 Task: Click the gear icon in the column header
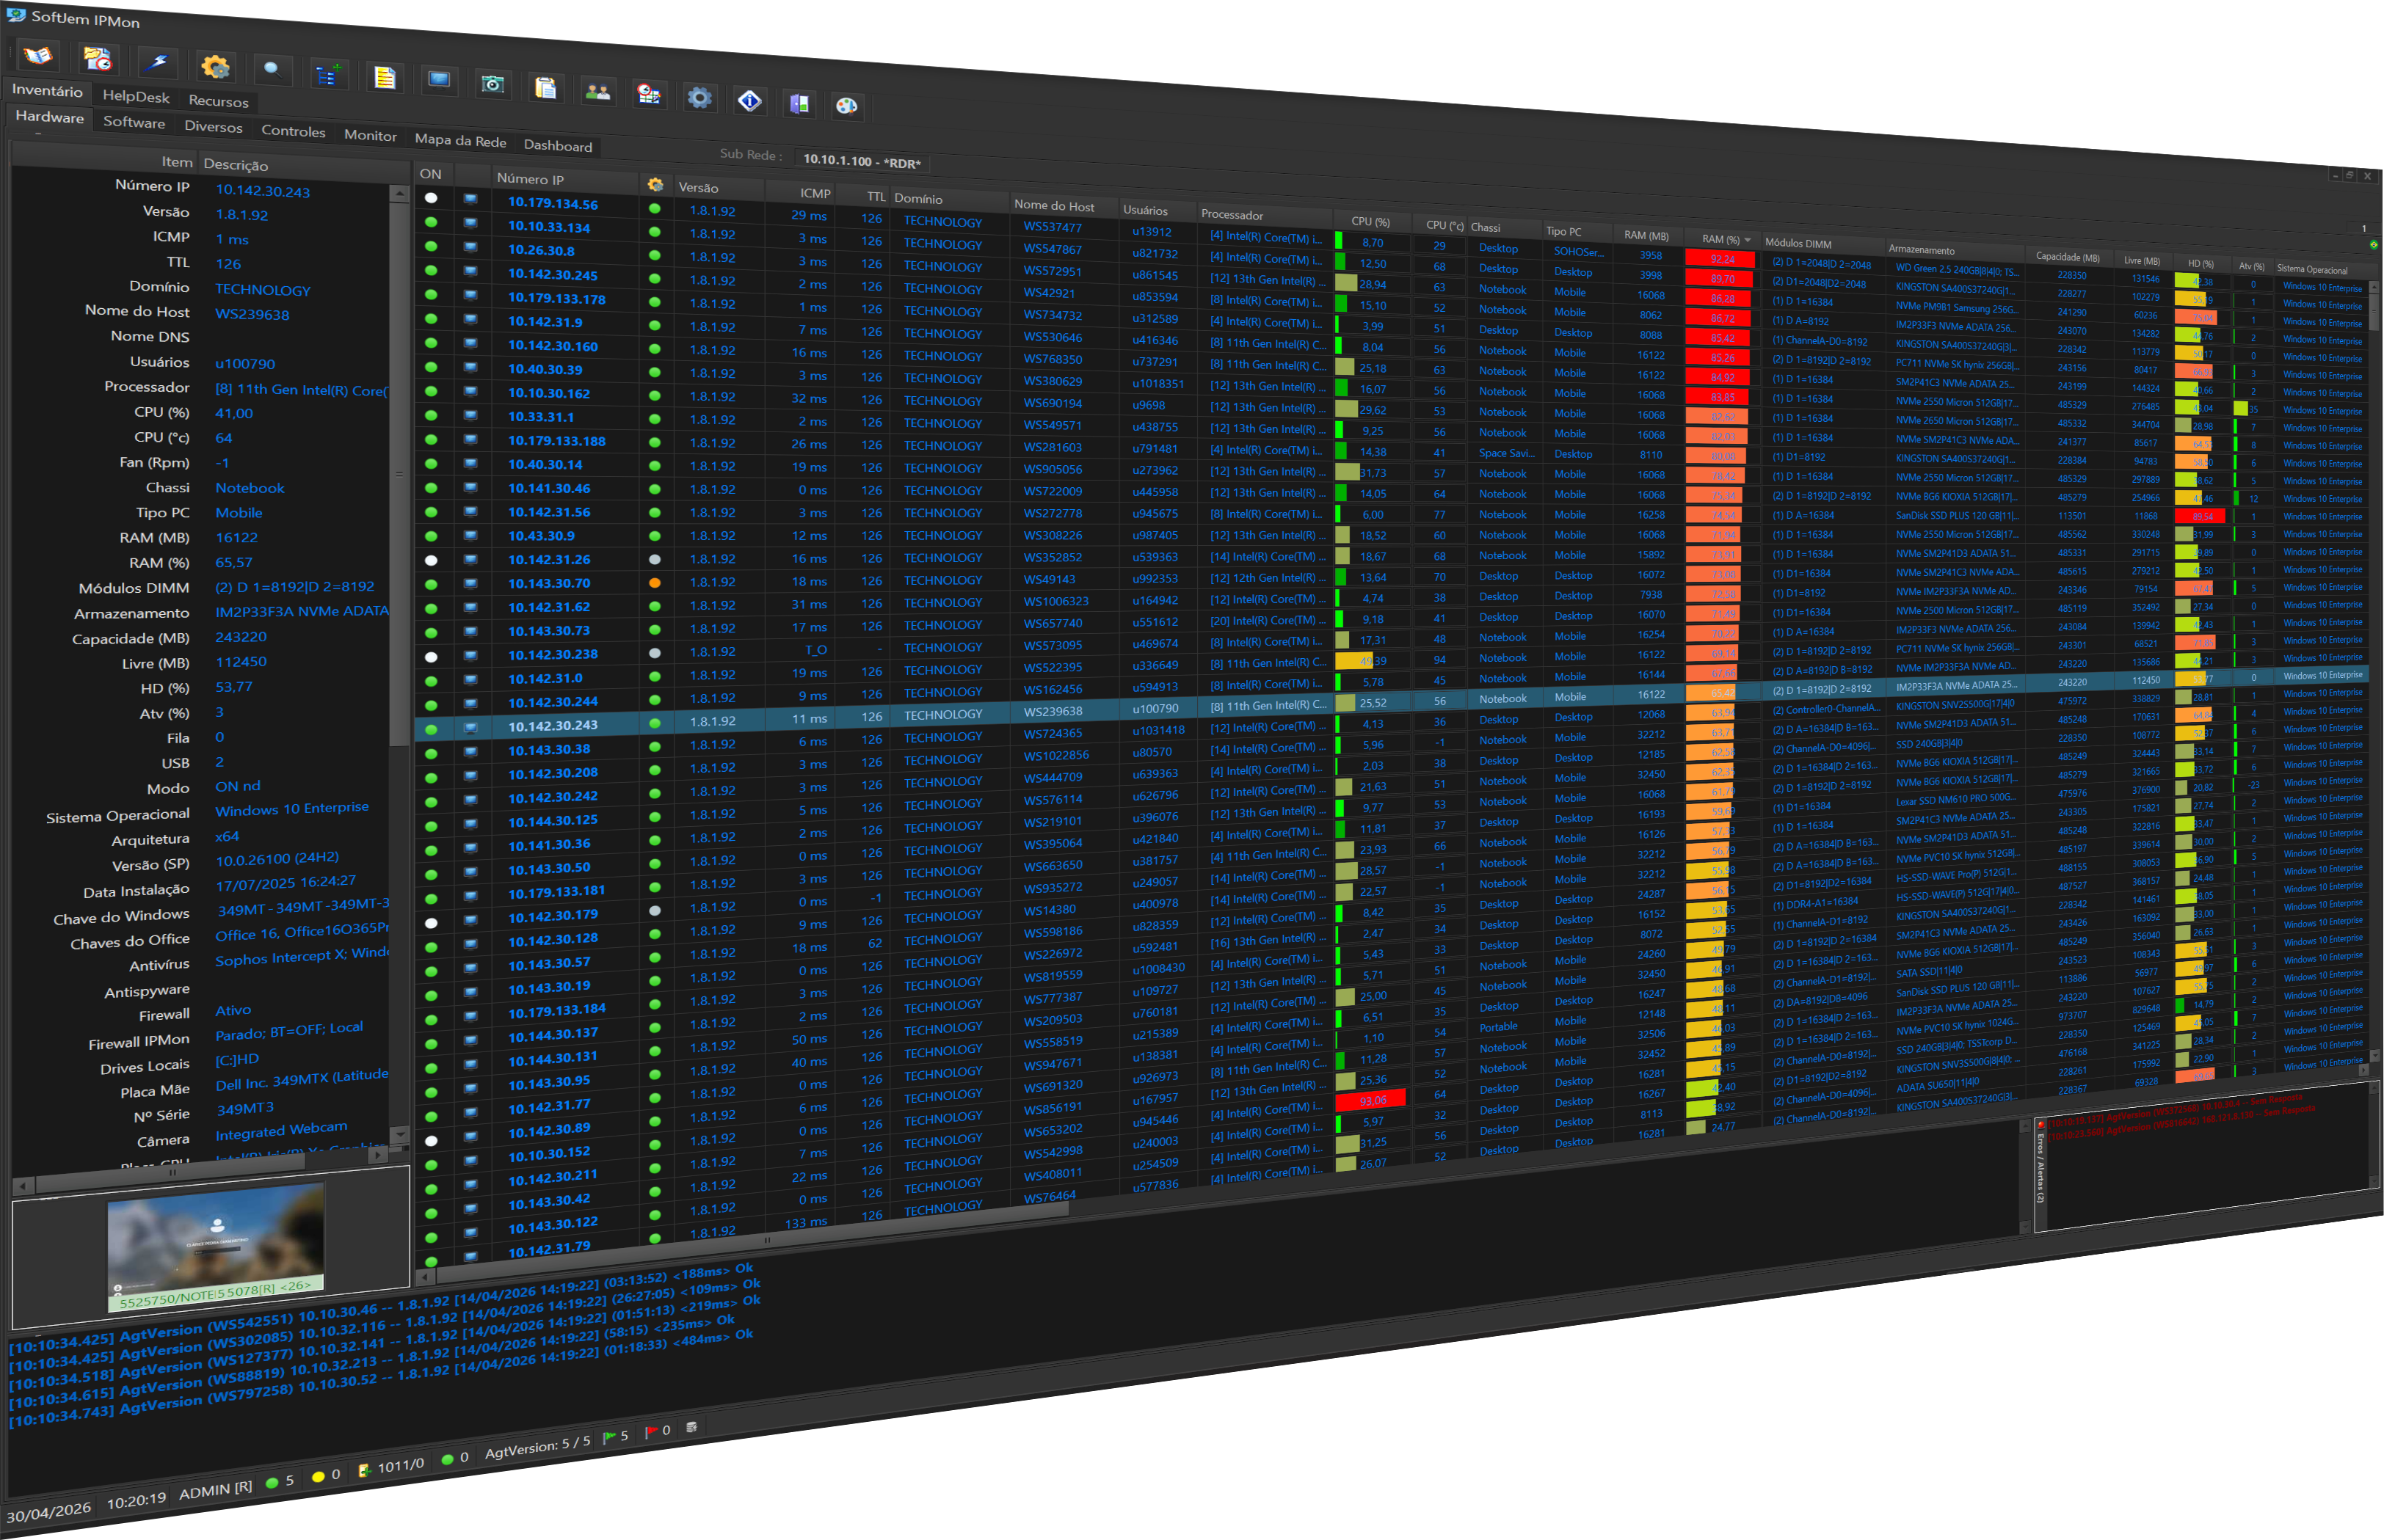655,185
